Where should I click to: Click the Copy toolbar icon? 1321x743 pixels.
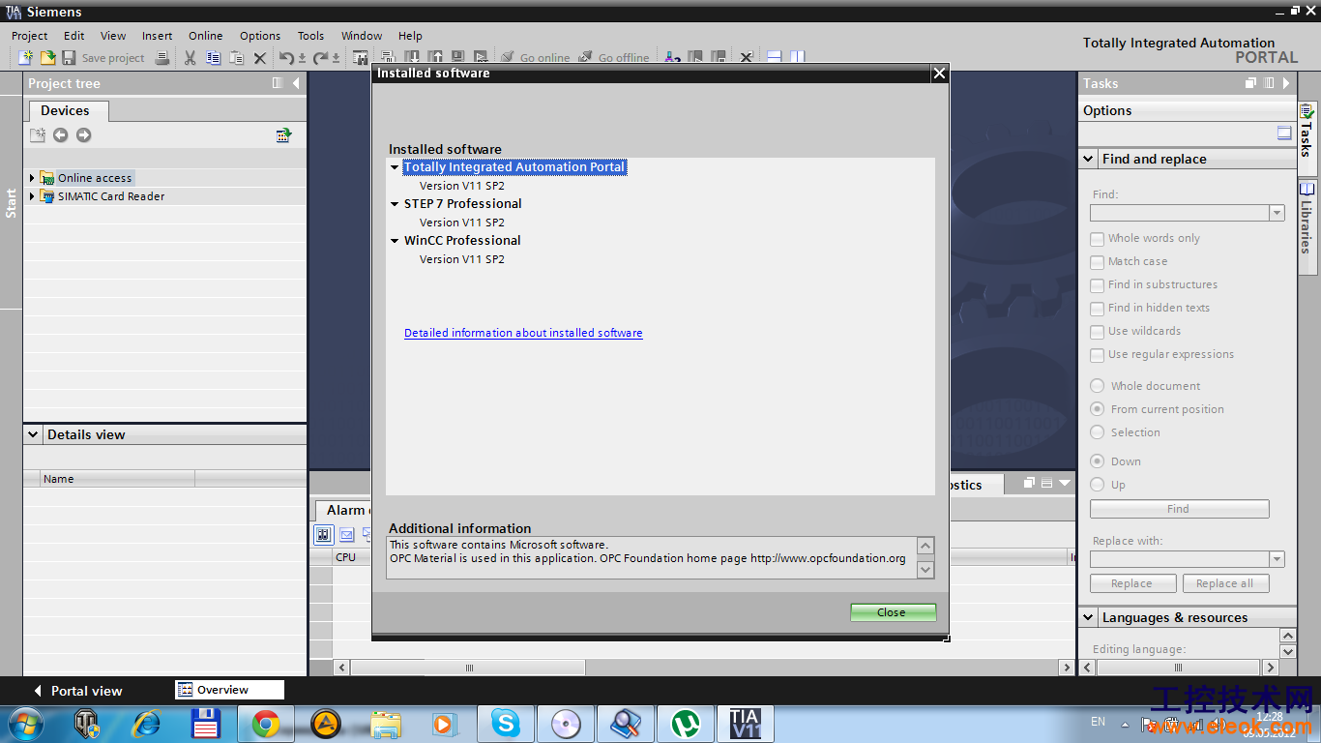click(x=214, y=58)
